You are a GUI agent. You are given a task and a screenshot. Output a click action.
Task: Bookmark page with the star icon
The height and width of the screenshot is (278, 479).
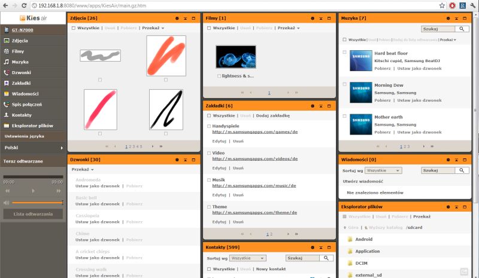pyautogui.click(x=442, y=5)
